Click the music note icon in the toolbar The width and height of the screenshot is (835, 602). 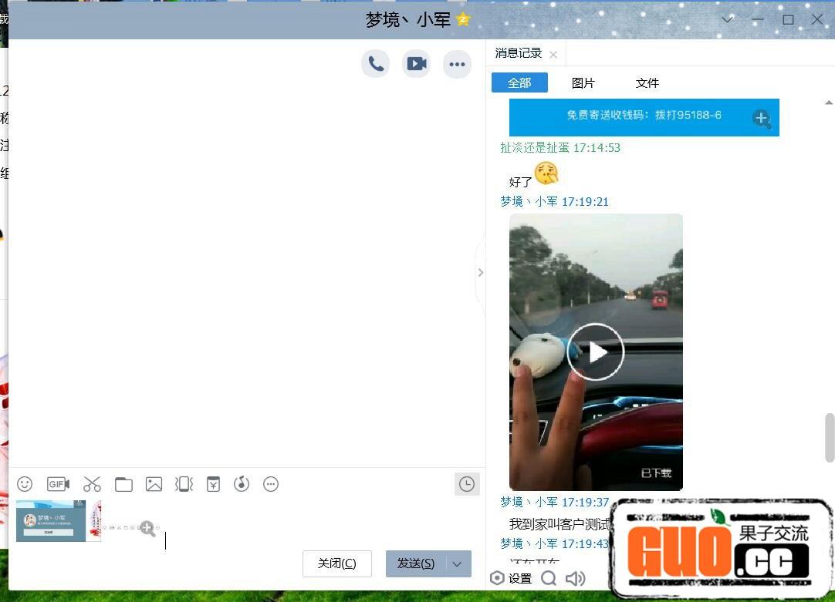[242, 484]
